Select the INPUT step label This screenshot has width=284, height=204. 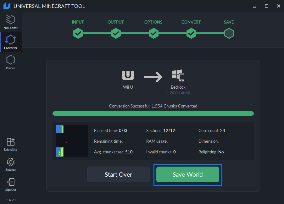pos(78,22)
